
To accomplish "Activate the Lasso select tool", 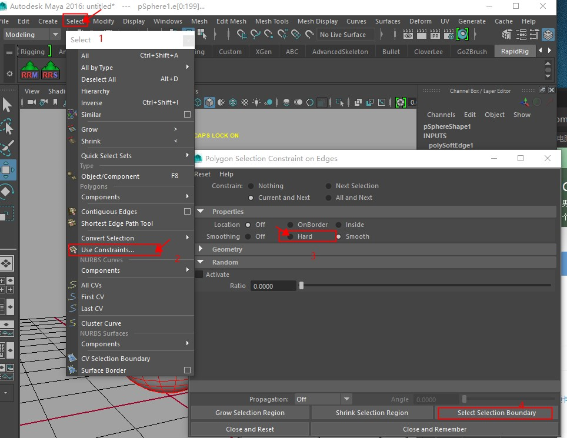I will pyautogui.click(x=7, y=126).
